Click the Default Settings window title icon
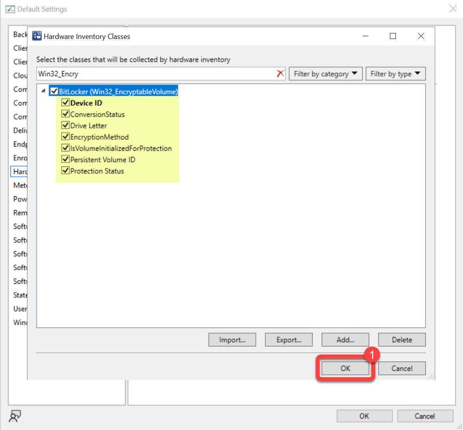 tap(10, 9)
